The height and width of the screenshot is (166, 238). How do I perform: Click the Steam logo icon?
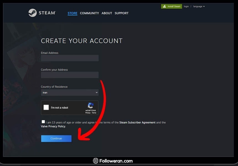[x=32, y=13]
